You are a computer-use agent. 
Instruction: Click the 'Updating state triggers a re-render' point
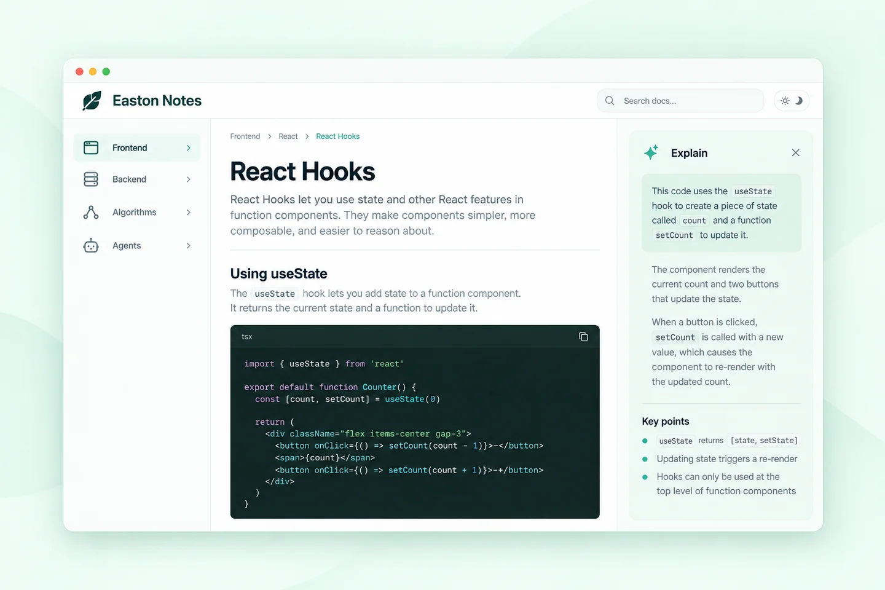click(x=727, y=459)
